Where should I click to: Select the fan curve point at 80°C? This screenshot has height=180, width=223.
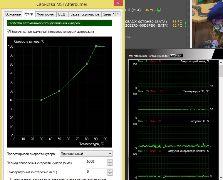(87, 64)
